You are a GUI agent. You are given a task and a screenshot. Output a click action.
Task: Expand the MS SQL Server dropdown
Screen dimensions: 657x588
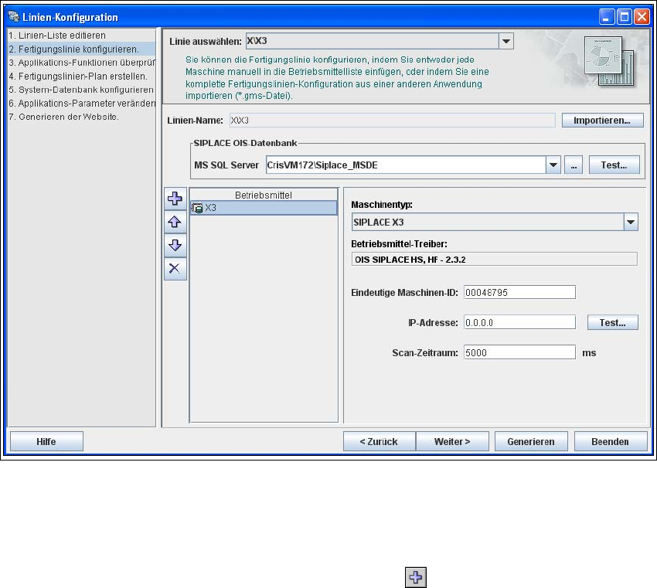(553, 165)
